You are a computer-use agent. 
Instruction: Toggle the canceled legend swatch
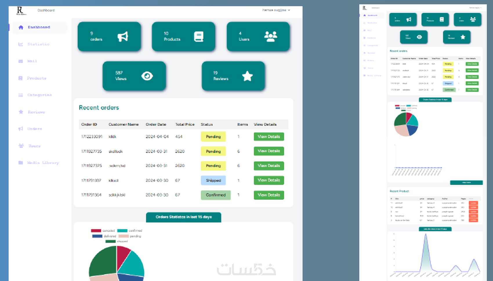[x=96, y=231]
